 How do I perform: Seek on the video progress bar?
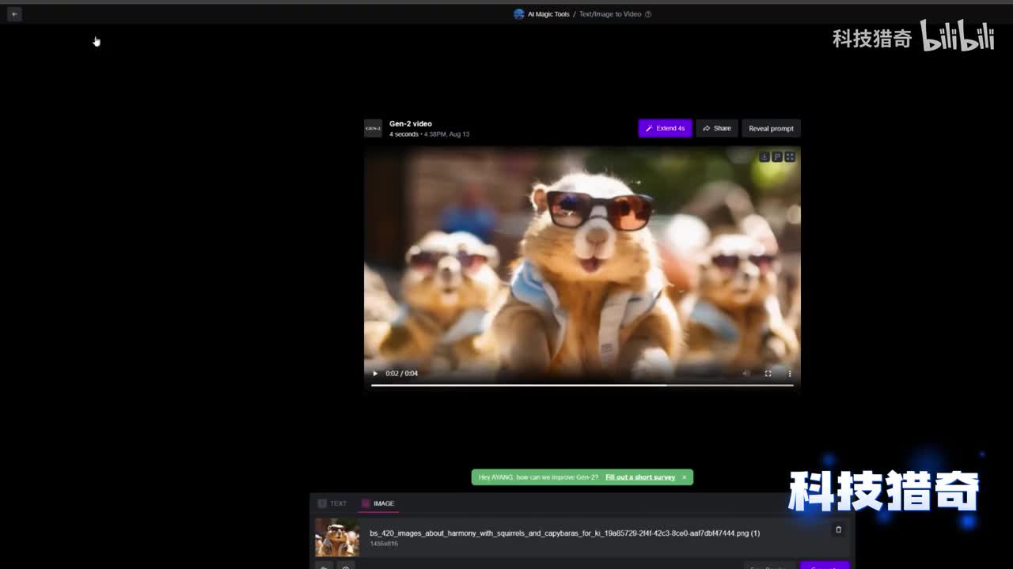[x=582, y=386]
